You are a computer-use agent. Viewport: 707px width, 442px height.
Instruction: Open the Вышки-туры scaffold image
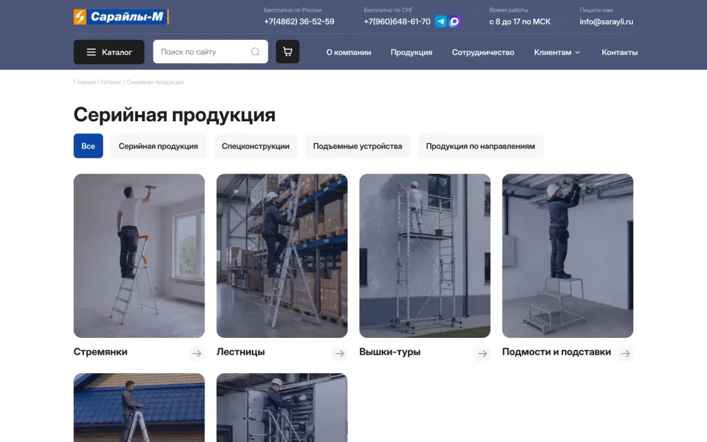pyautogui.click(x=425, y=256)
